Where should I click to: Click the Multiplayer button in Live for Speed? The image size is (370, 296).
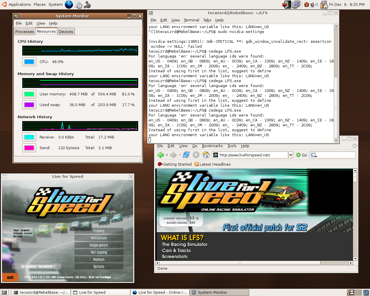99,238
